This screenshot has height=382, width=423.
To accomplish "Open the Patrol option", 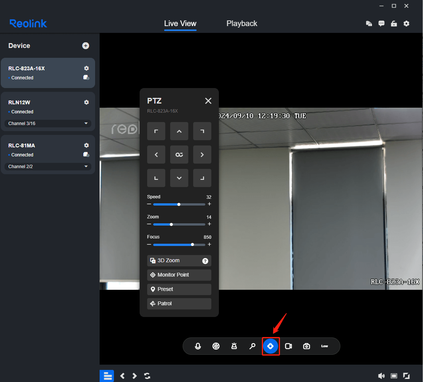I will 179,304.
